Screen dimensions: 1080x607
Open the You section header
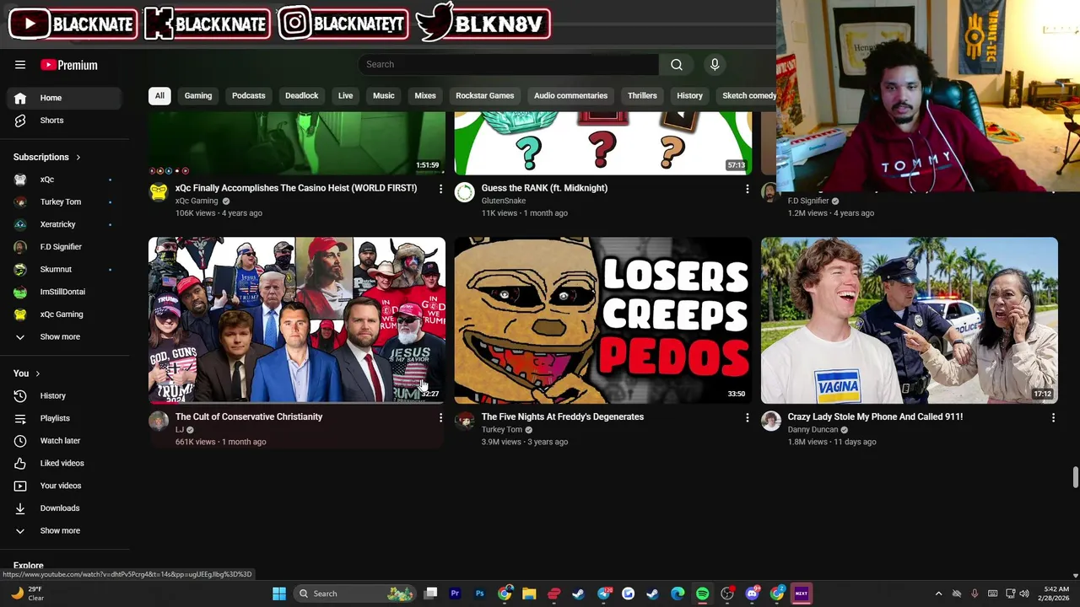click(26, 373)
